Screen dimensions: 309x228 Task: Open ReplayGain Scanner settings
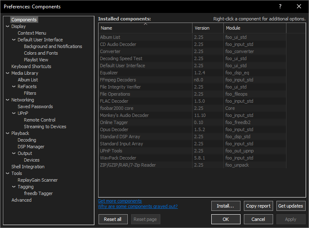[38, 180]
